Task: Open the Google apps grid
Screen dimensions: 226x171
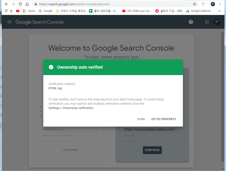Action: pos(207,22)
